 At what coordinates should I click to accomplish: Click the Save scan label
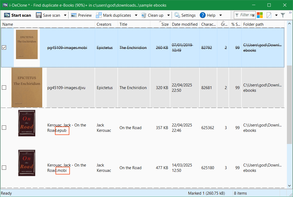coord(51,15)
